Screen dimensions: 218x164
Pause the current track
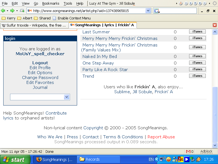pyautogui.click(x=195, y=3)
